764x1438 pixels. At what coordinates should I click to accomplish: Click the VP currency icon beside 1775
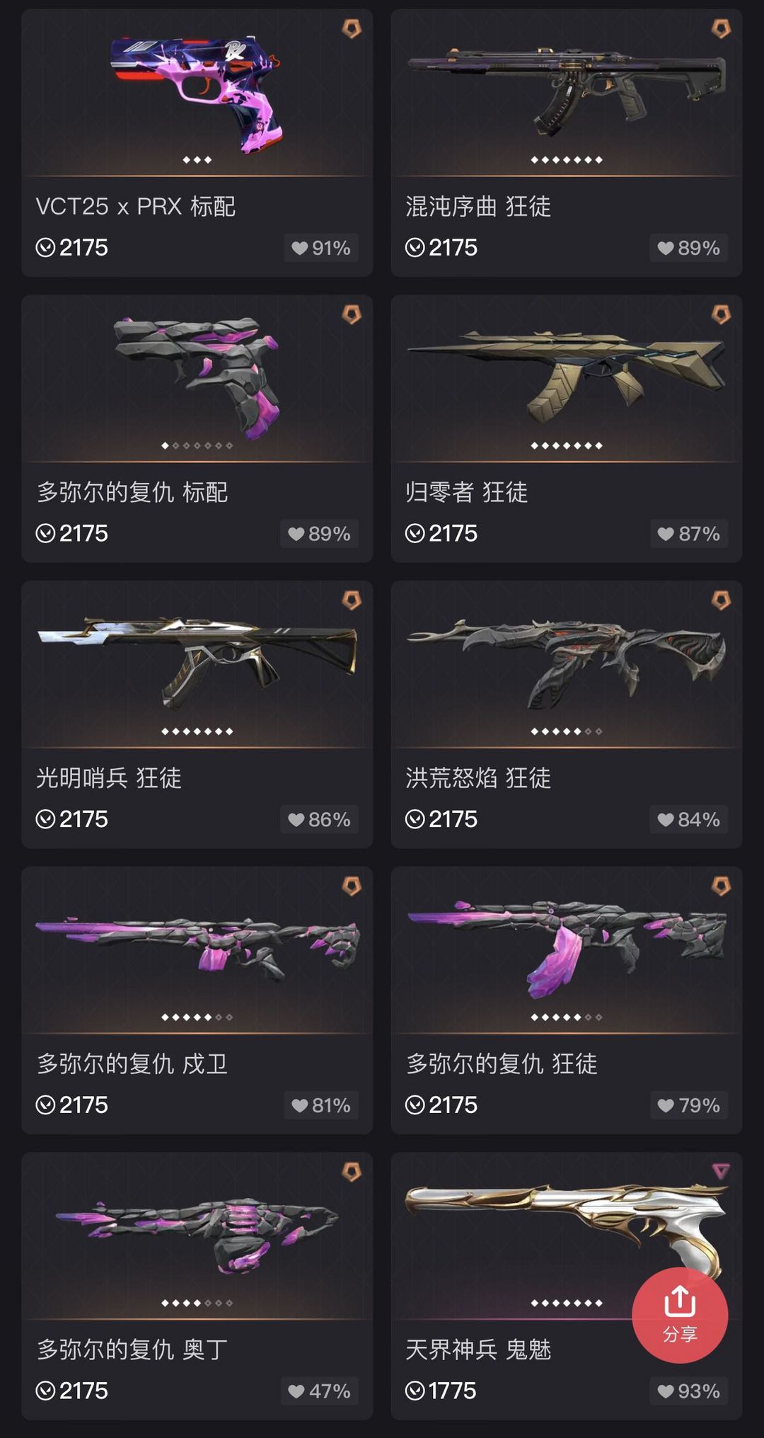click(x=415, y=1391)
